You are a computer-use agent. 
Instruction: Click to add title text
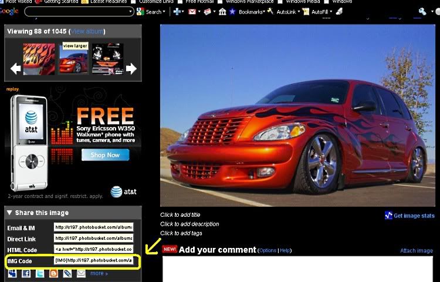180,215
